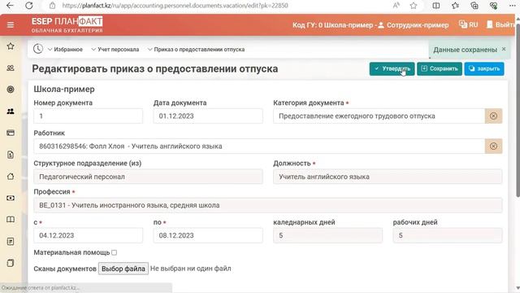The height and width of the screenshot is (293, 520).
Task: Open the report sheet icon in sidebar
Action: [x=11, y=242]
